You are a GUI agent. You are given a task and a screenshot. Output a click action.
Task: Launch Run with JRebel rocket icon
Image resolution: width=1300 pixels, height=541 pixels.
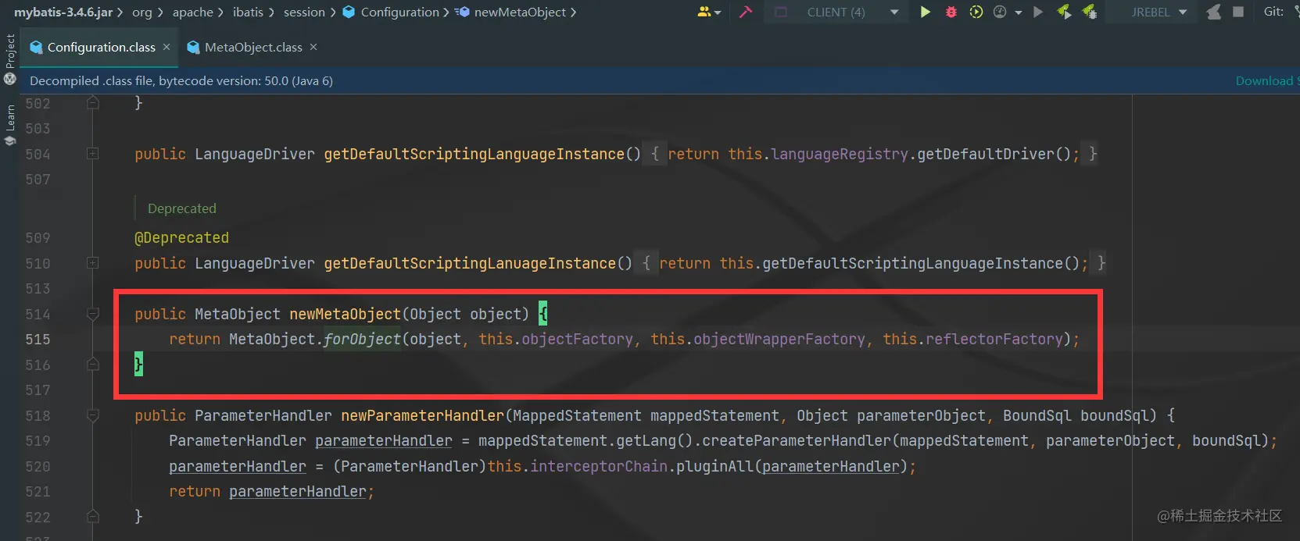(x=1063, y=12)
